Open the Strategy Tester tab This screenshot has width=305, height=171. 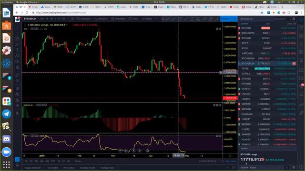(x=88, y=168)
